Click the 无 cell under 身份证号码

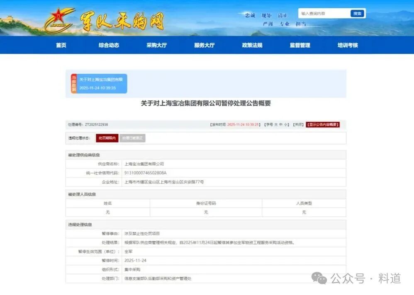pos(206,212)
